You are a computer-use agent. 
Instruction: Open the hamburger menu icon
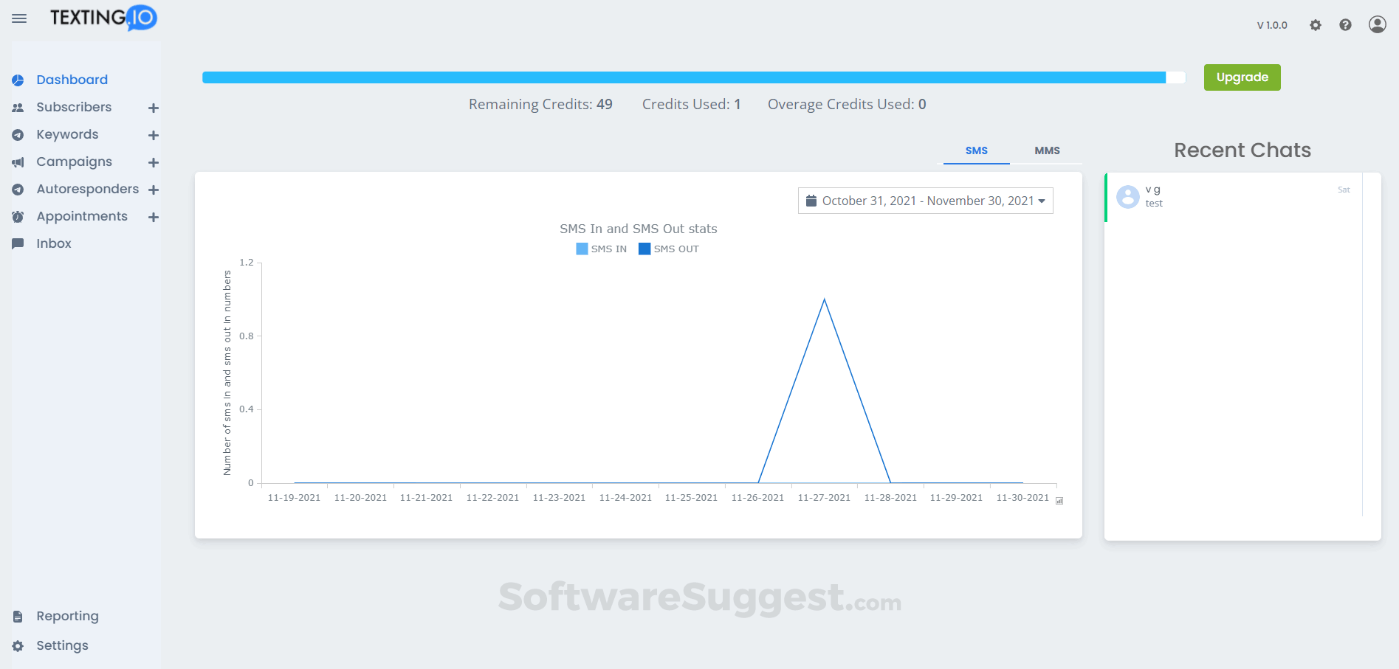pos(19,18)
